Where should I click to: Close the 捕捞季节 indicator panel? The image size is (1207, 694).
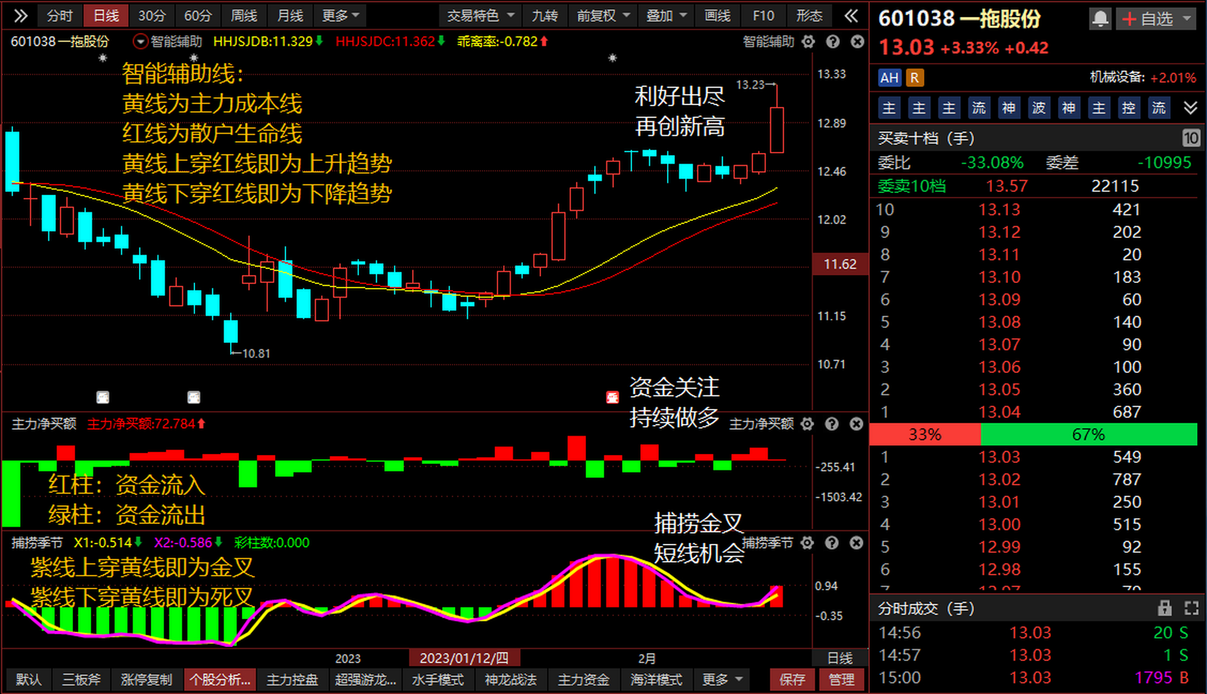pos(856,543)
